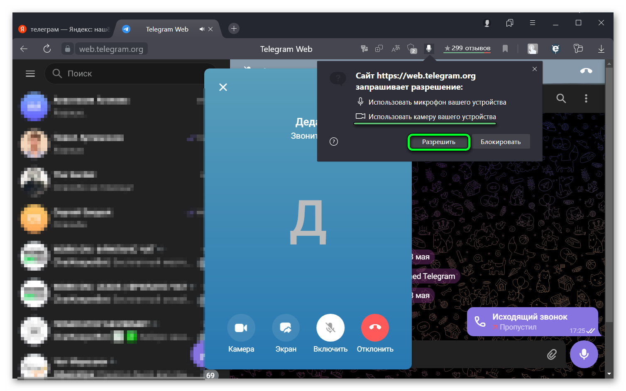Screen dimensions: 626x391
Task: Reload the page
Action: [x=47, y=49]
